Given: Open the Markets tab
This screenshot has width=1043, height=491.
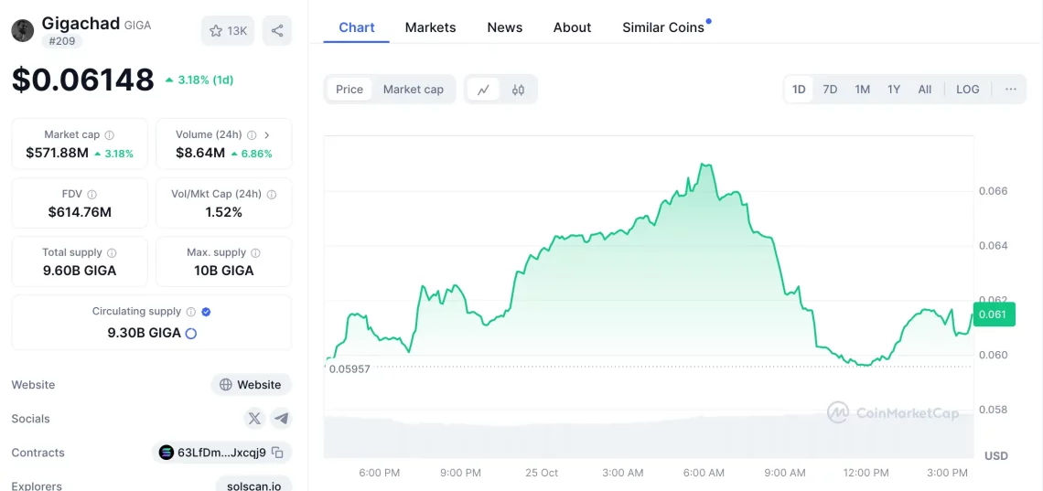Looking at the screenshot, I should click(430, 27).
